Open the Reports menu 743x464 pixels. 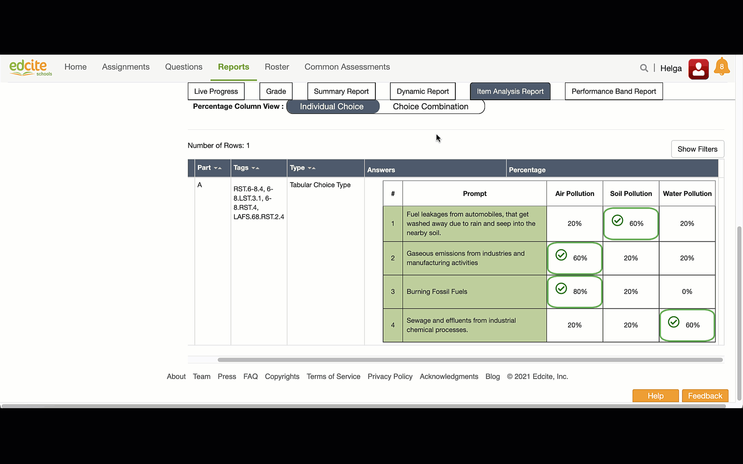[x=233, y=67]
